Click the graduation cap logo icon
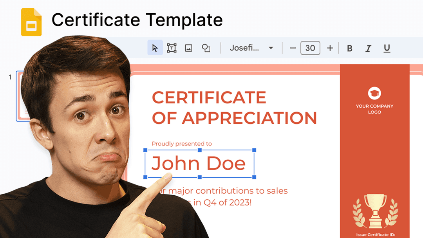 (x=374, y=93)
